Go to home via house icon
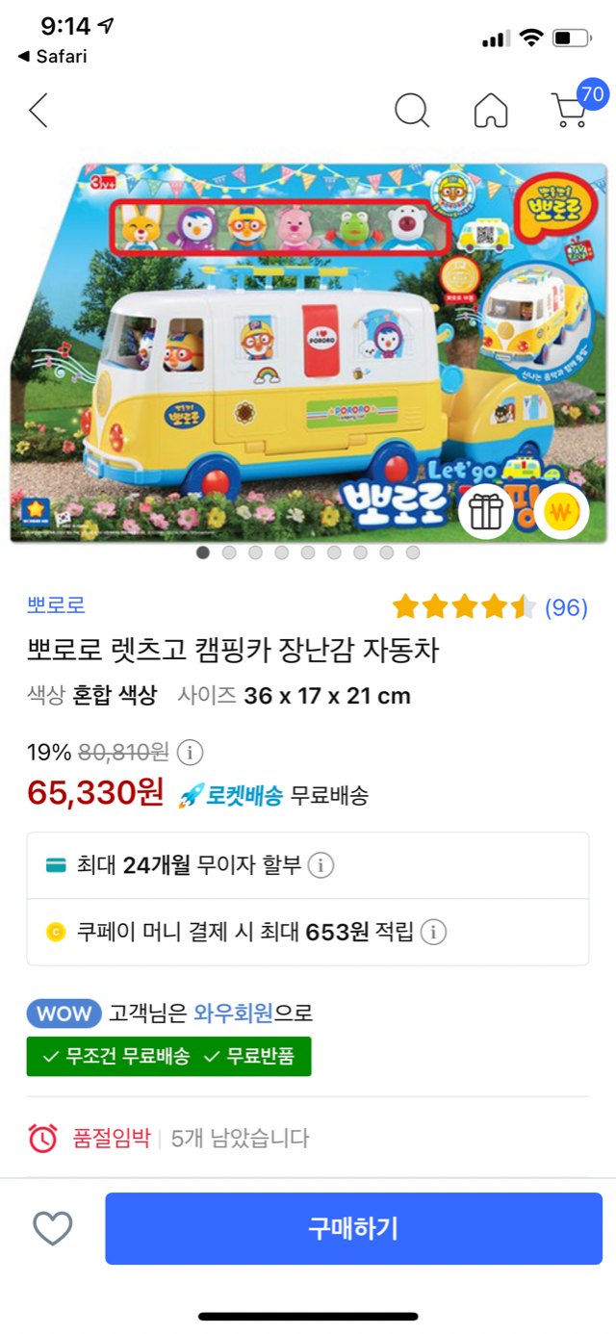The width and height of the screenshot is (616, 1334). click(491, 111)
